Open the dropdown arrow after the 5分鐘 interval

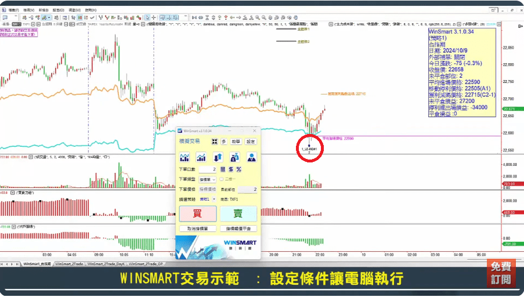point(66,24)
